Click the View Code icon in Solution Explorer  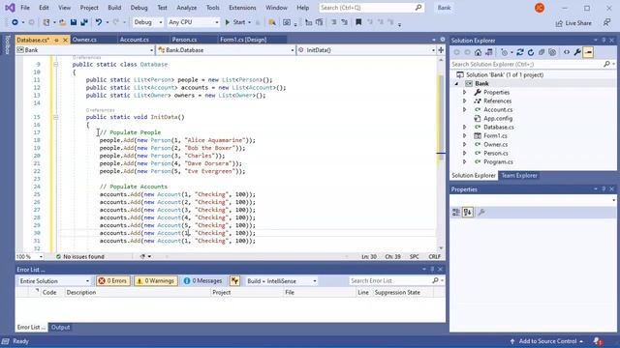click(x=567, y=52)
